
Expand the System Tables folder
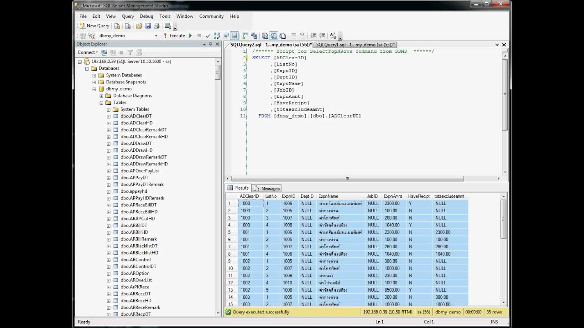(109, 109)
